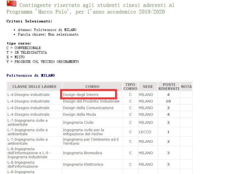Click reserved seats '3' for Ingegneria Biomedica
Image resolution: width=228 pixels, height=174 pixels.
tap(168, 153)
